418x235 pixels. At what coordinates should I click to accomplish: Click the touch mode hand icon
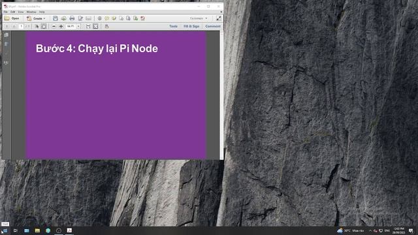(106, 26)
